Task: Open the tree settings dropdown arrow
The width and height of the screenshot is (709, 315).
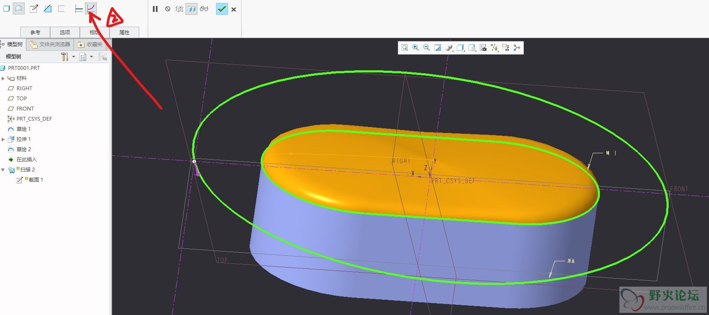Action: 73,57
